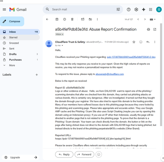Open the account avatar O
The width and height of the screenshot is (164, 162).
point(159,10)
